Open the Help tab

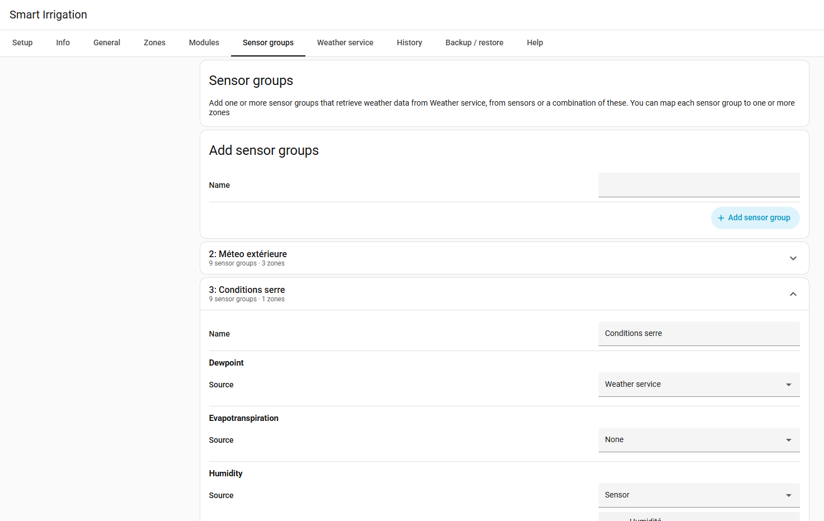535,43
